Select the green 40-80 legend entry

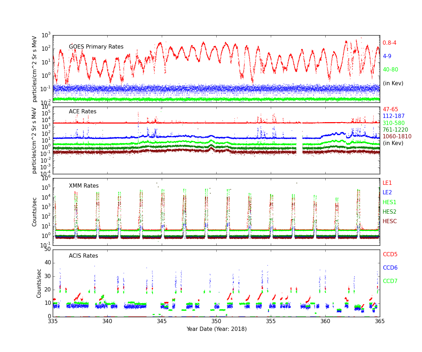(x=390, y=70)
